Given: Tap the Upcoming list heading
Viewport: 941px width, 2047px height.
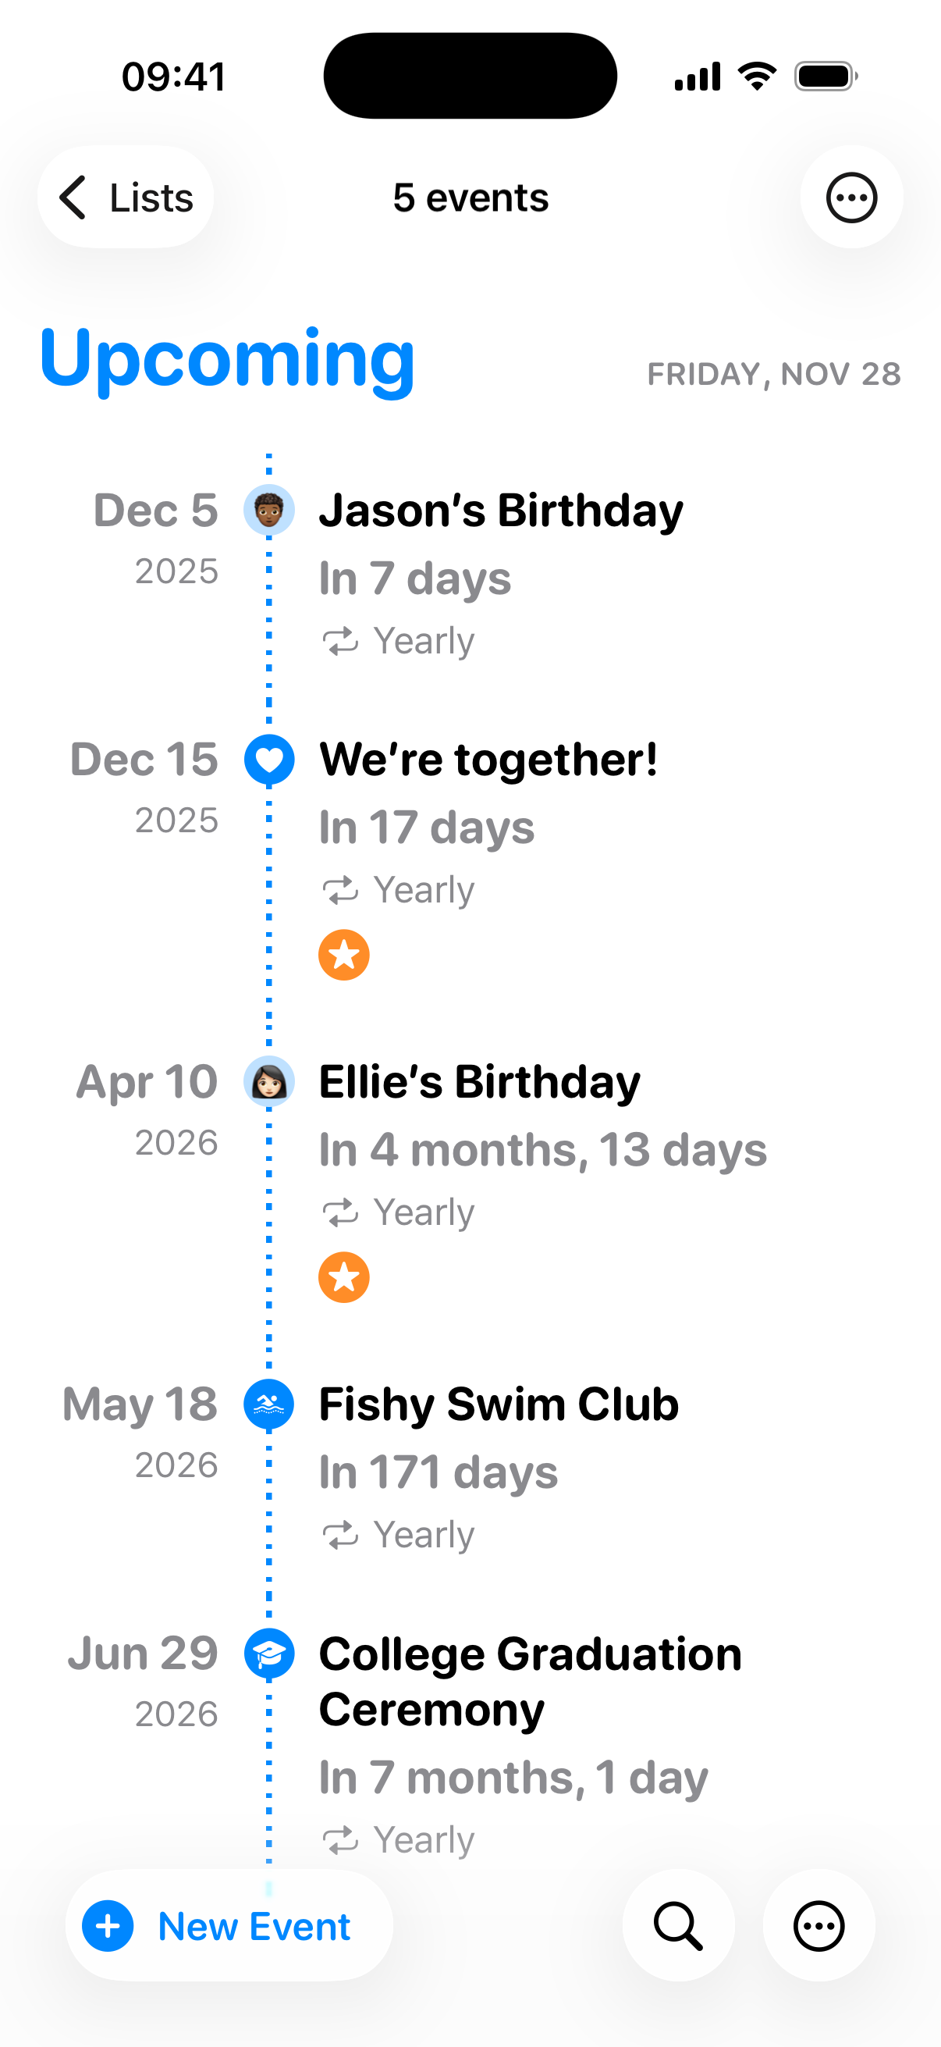Looking at the screenshot, I should [x=227, y=358].
